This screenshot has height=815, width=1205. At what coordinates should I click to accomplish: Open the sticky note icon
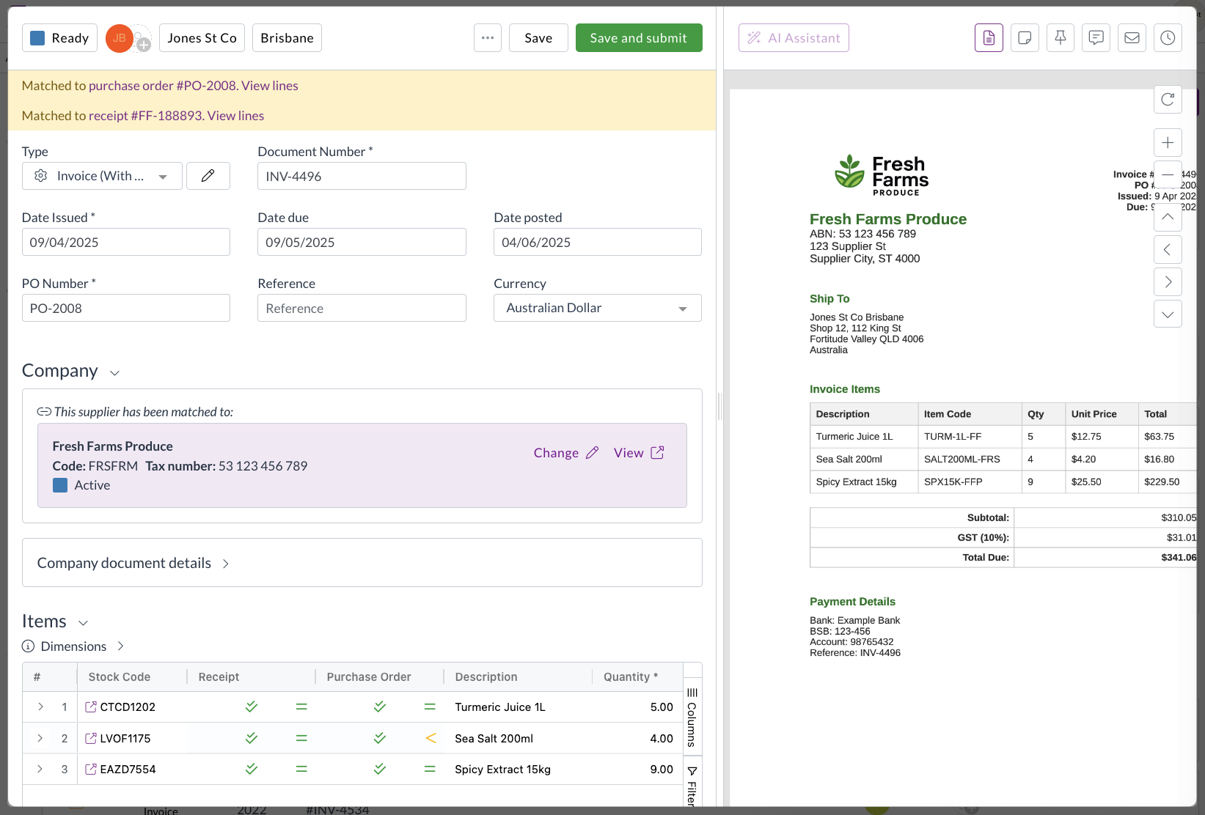pyautogui.click(x=1025, y=38)
